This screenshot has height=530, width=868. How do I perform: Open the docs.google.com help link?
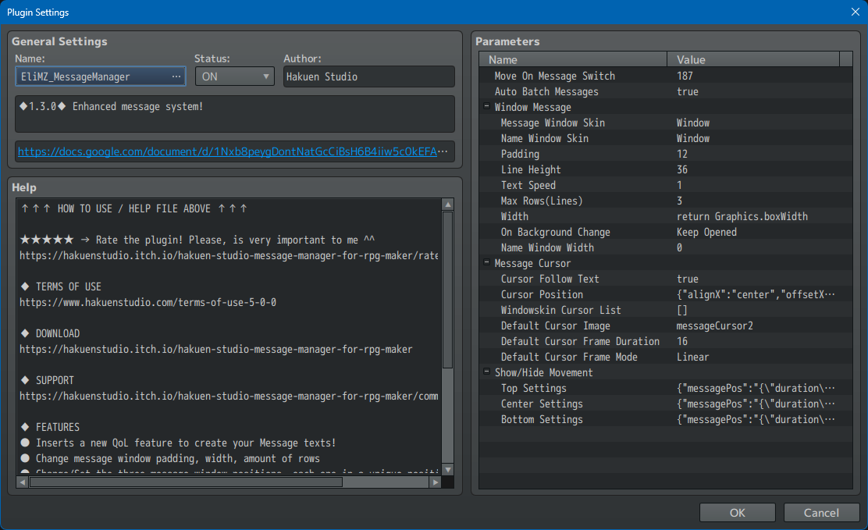227,151
